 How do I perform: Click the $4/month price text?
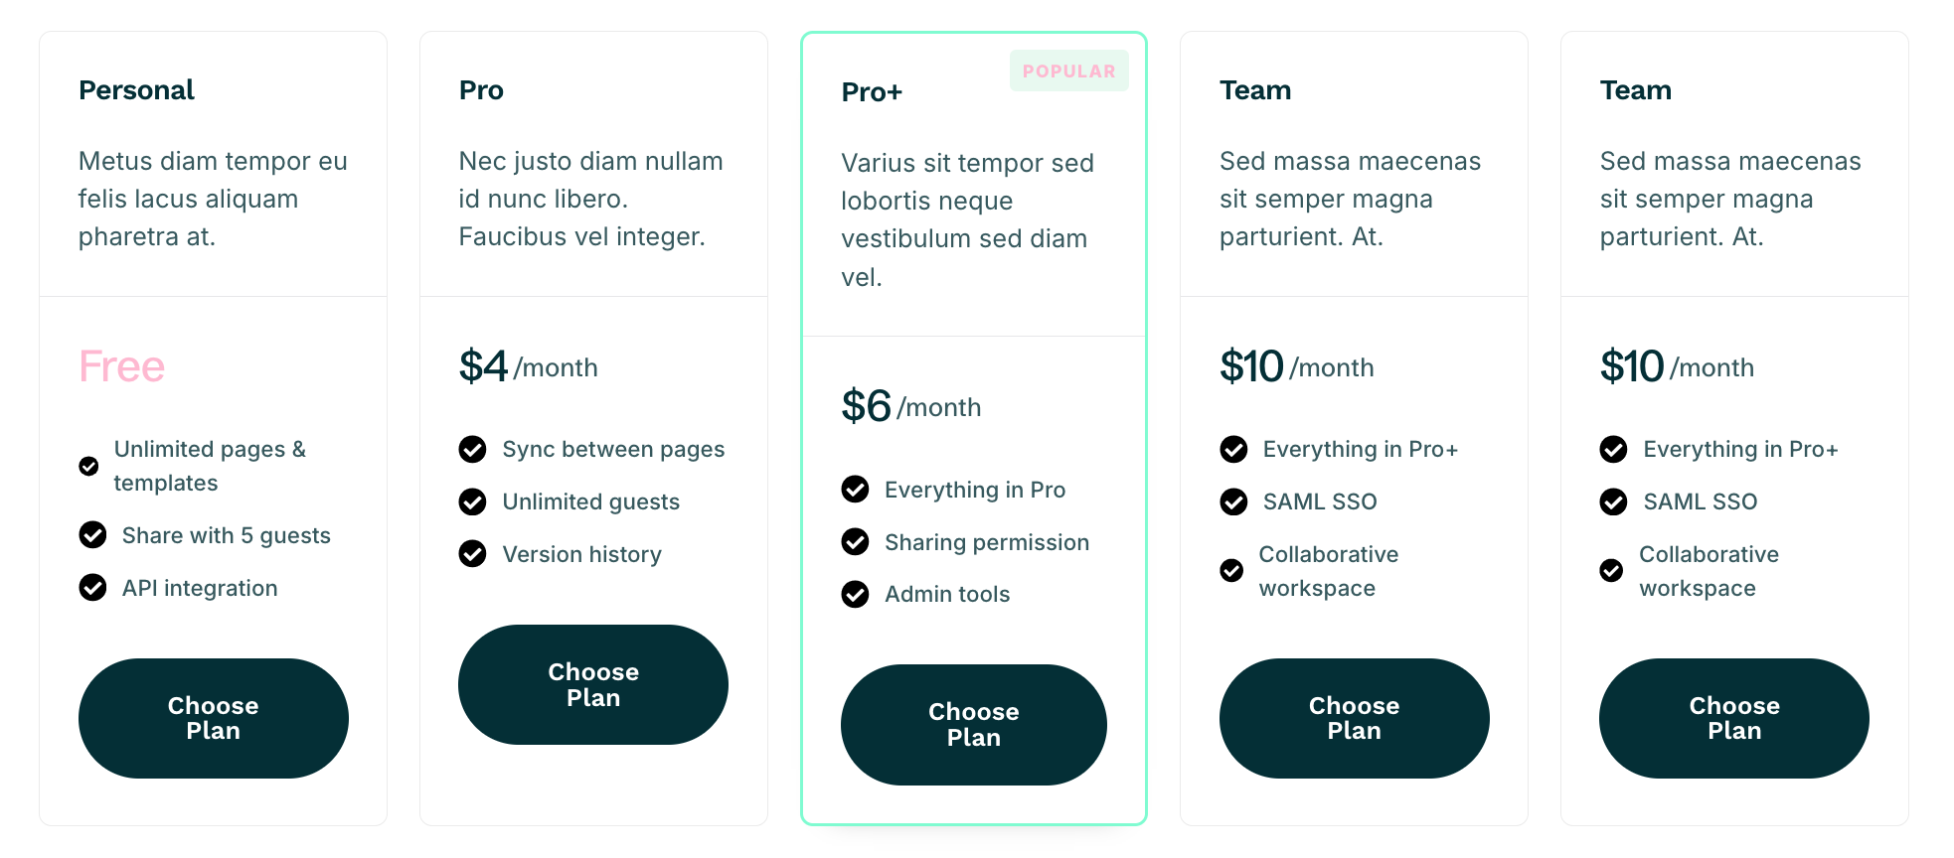pos(528,367)
